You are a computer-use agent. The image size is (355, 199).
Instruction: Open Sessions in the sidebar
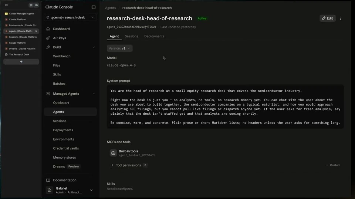click(70, 121)
